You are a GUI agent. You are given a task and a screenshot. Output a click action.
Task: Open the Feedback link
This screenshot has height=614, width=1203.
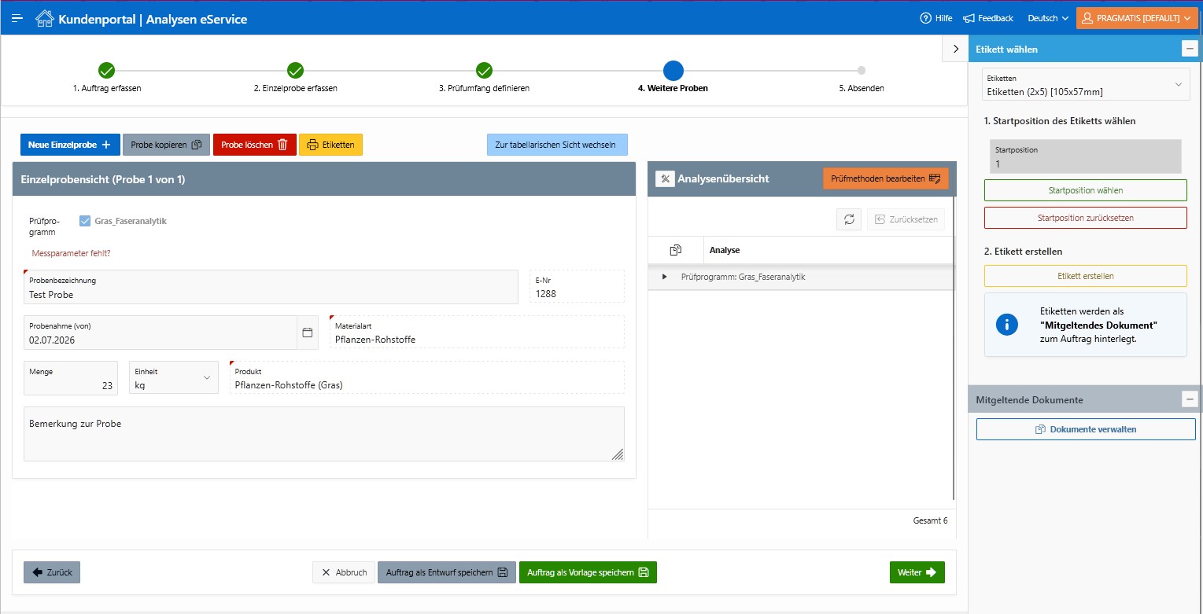click(988, 18)
